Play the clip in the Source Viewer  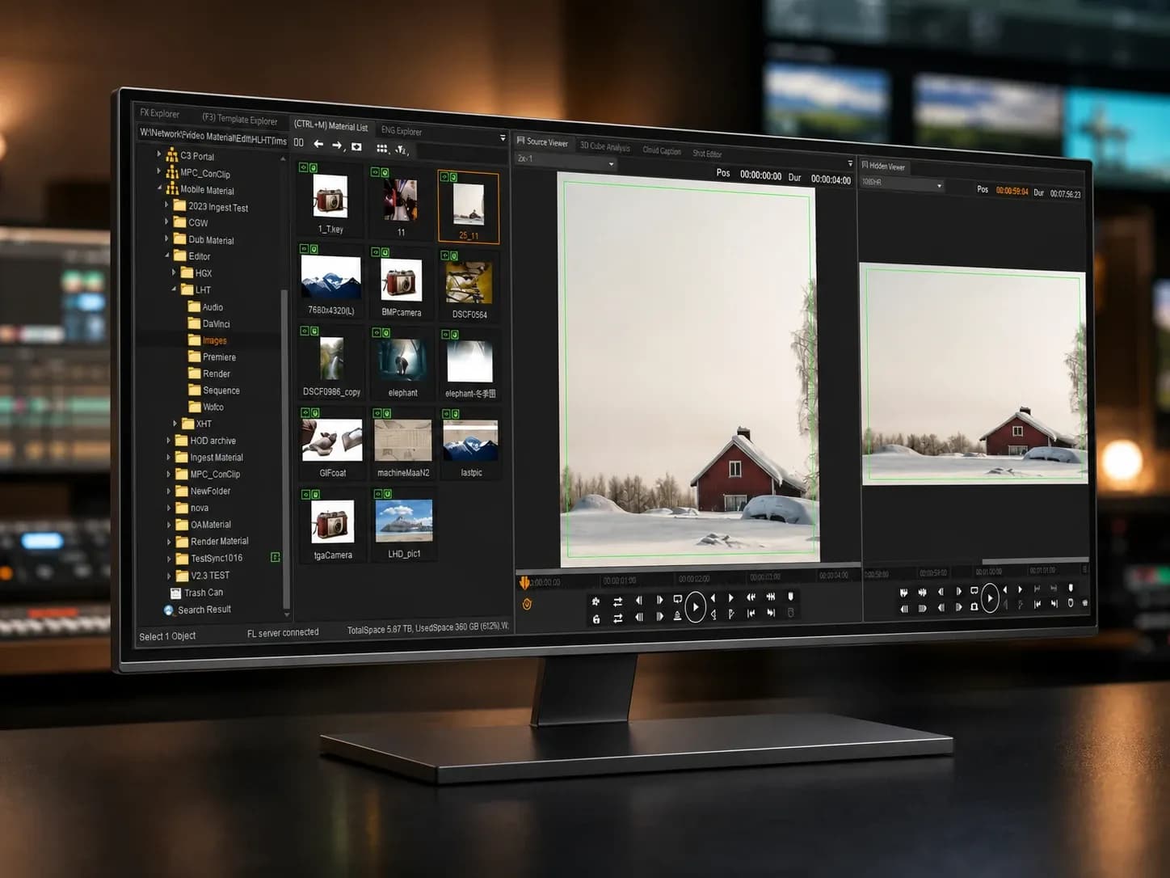click(x=695, y=607)
